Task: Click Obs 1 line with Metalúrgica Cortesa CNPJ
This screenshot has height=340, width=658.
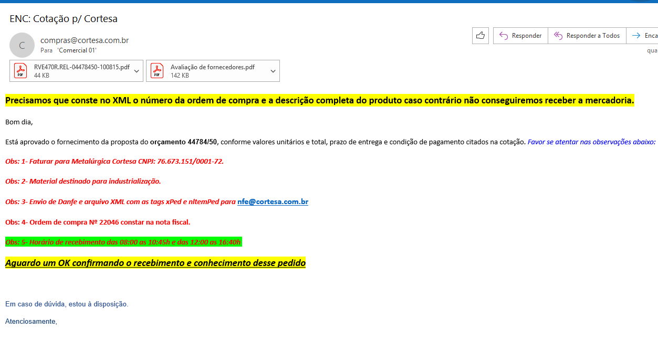Action: tap(114, 161)
